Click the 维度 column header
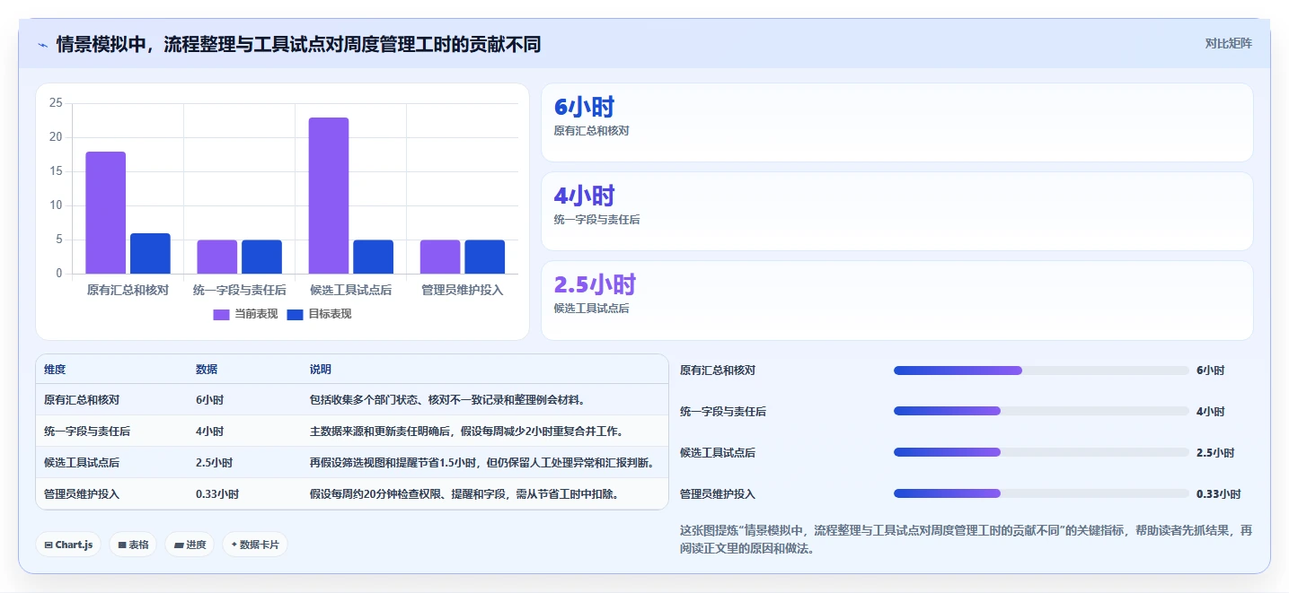Image resolution: width=1289 pixels, height=593 pixels. click(55, 370)
